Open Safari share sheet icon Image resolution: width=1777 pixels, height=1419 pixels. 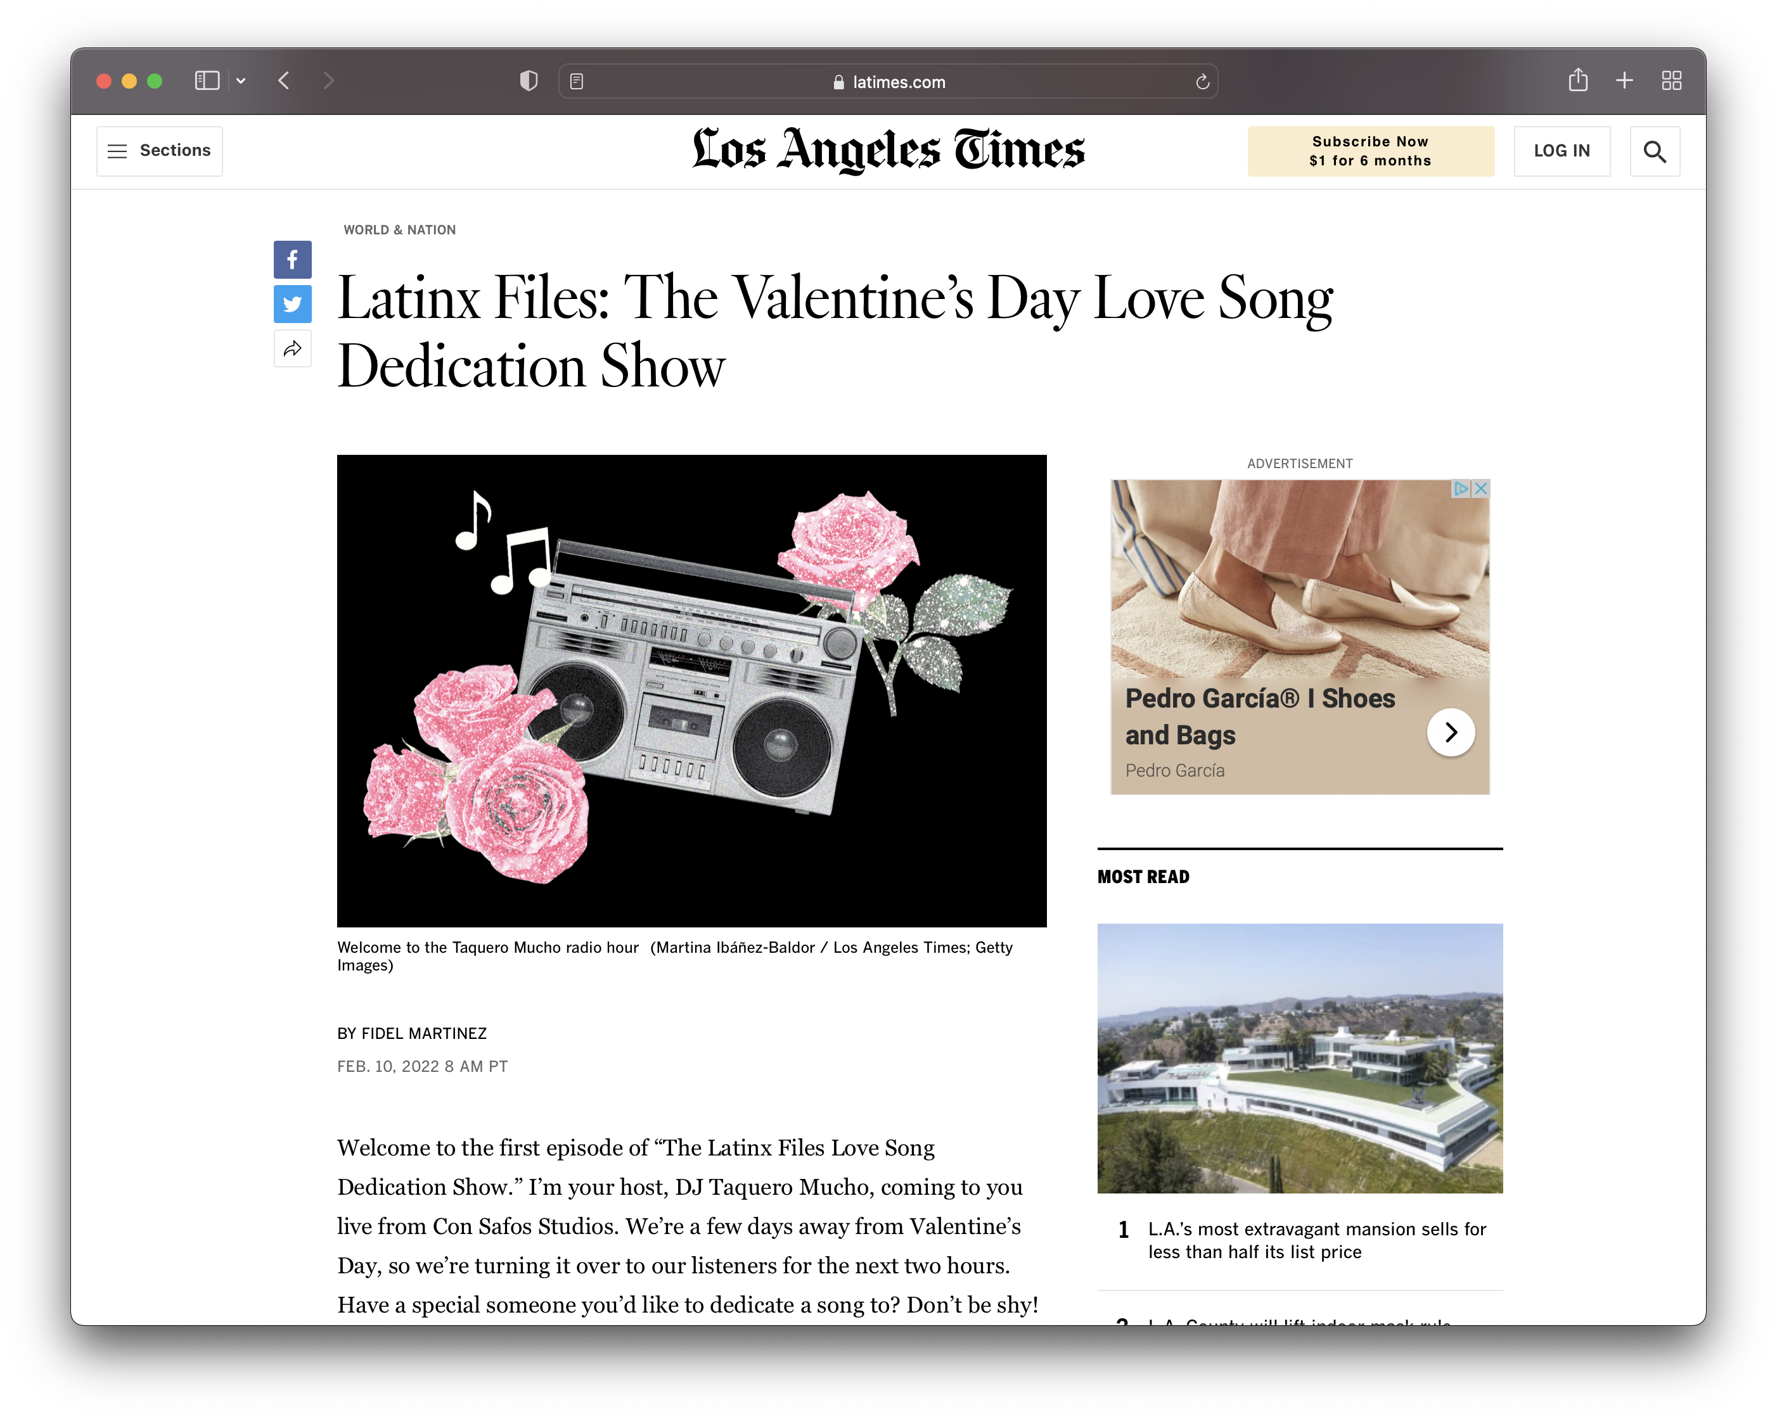click(1577, 80)
